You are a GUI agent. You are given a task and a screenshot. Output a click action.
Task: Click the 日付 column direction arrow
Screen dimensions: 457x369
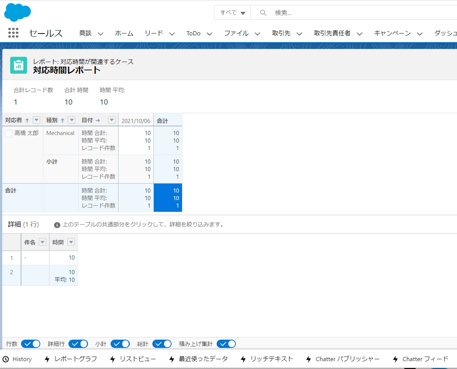(x=98, y=120)
